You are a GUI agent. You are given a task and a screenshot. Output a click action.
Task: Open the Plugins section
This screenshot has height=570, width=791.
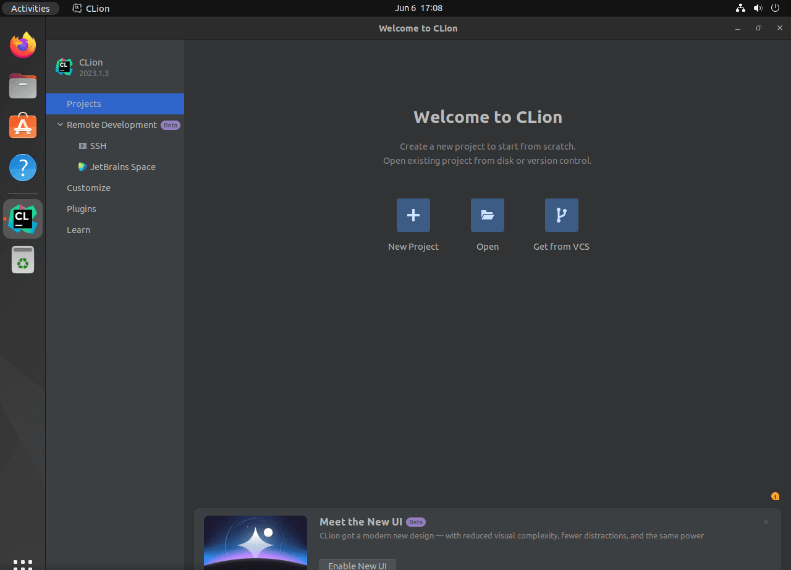(x=81, y=208)
